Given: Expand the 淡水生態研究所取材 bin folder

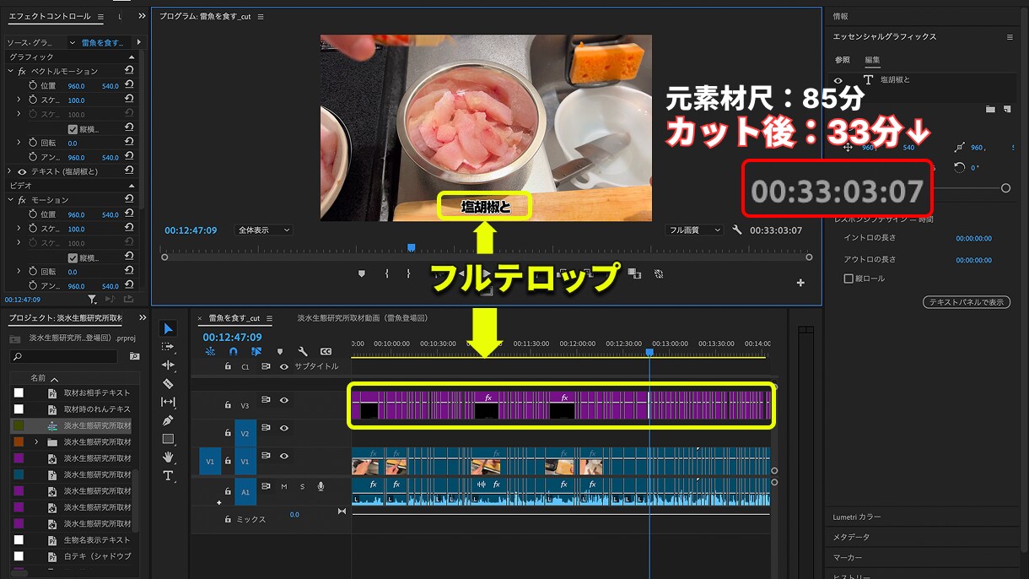Looking at the screenshot, I should [x=36, y=441].
